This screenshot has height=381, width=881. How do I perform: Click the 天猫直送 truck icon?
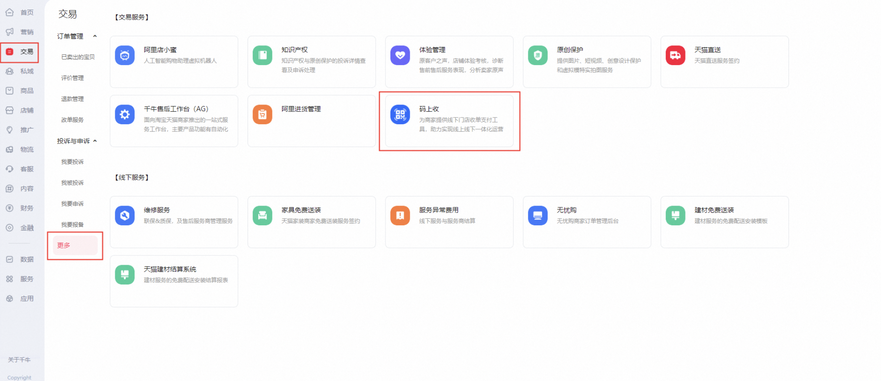[675, 55]
